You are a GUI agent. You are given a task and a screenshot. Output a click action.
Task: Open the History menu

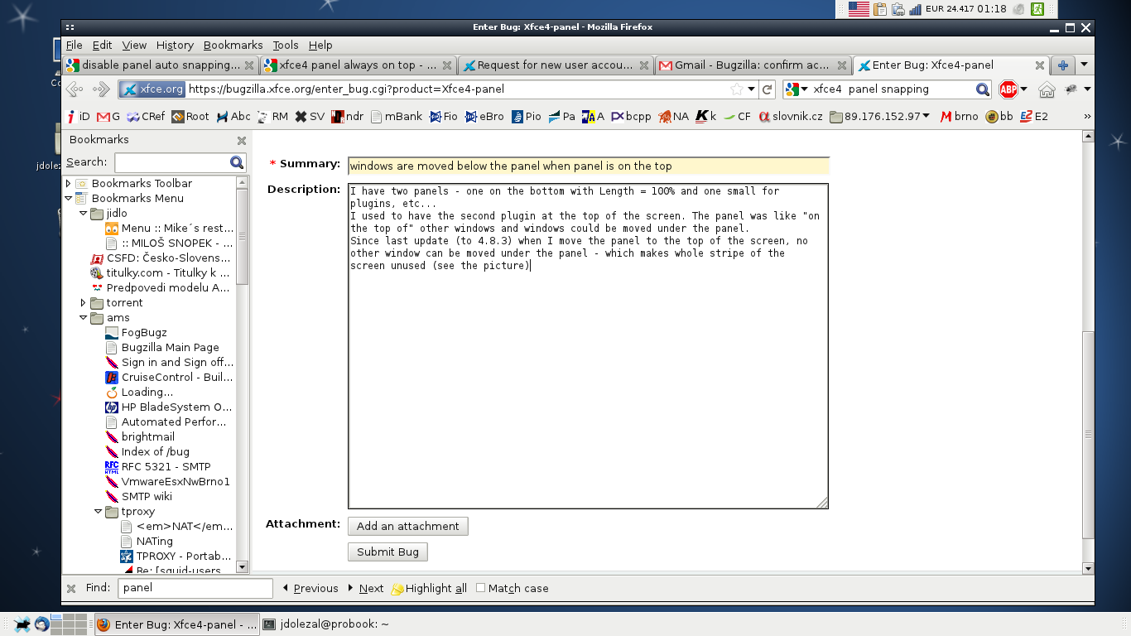175,46
